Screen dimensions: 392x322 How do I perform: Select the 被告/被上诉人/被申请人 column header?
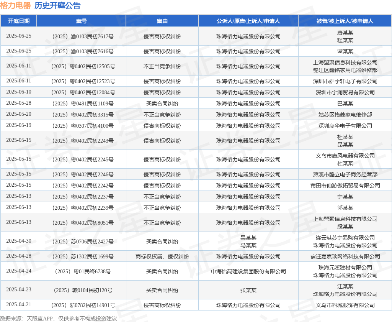tap(345, 21)
